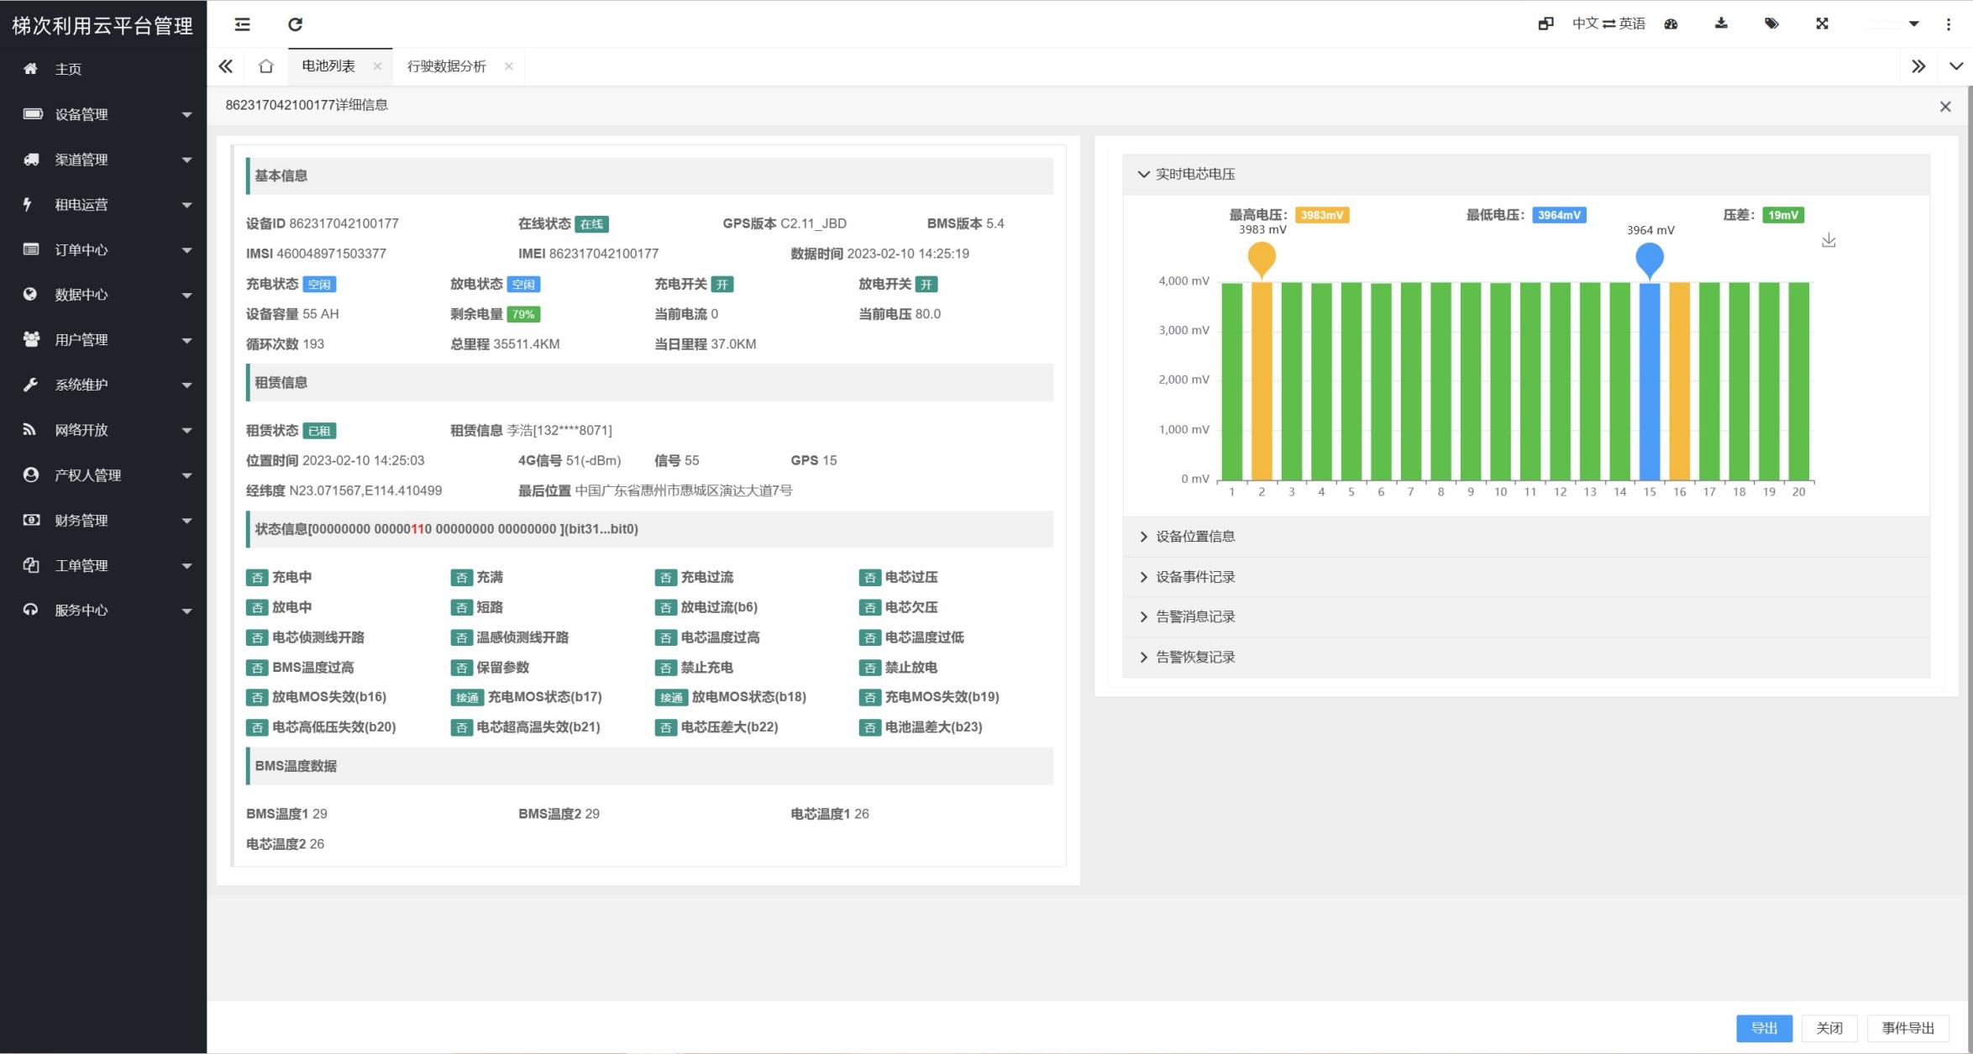Image resolution: width=1973 pixels, height=1054 pixels.
Task: Open 主页 in the sidebar
Action: 103,69
